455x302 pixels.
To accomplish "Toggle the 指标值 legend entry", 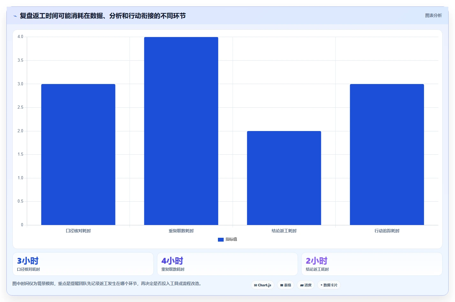I will click(227, 239).
